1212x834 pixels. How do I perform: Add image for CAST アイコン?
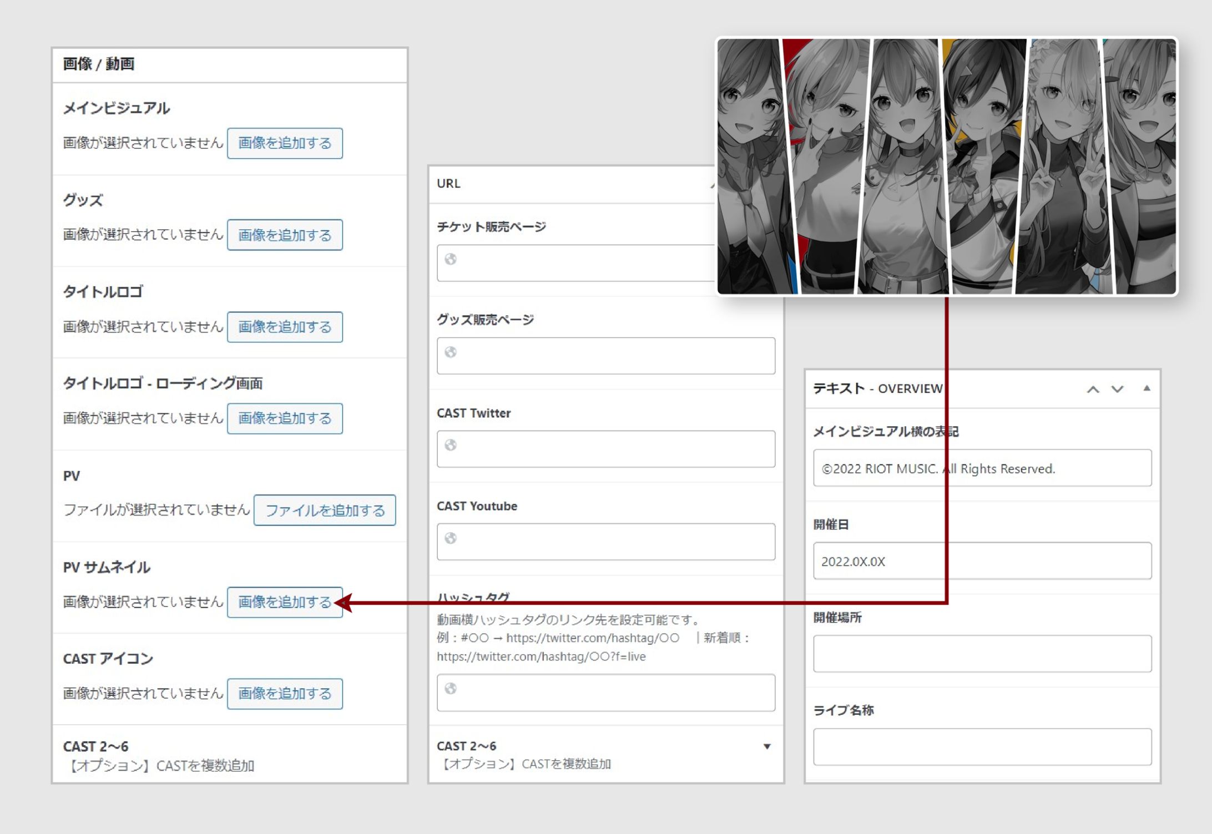tap(285, 694)
